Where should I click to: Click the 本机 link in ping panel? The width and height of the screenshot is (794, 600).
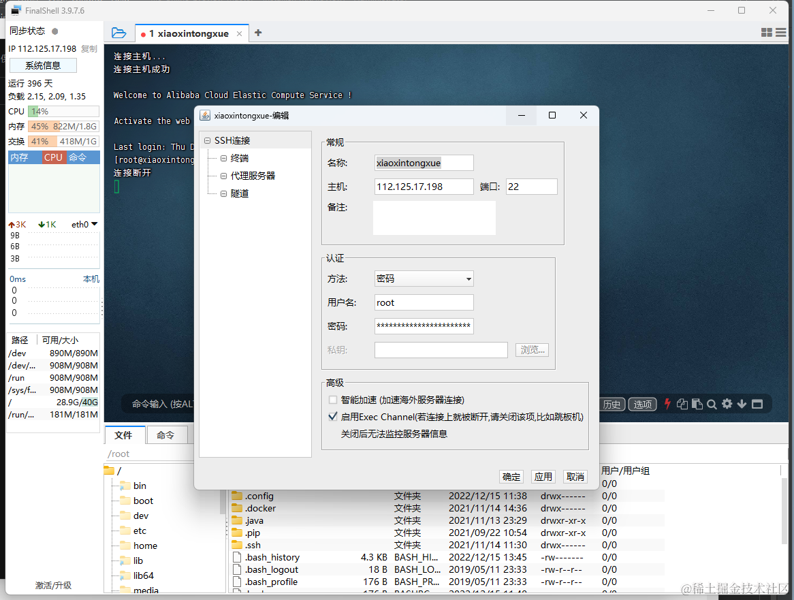click(x=91, y=279)
